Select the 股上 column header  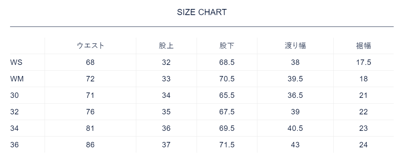(x=166, y=46)
